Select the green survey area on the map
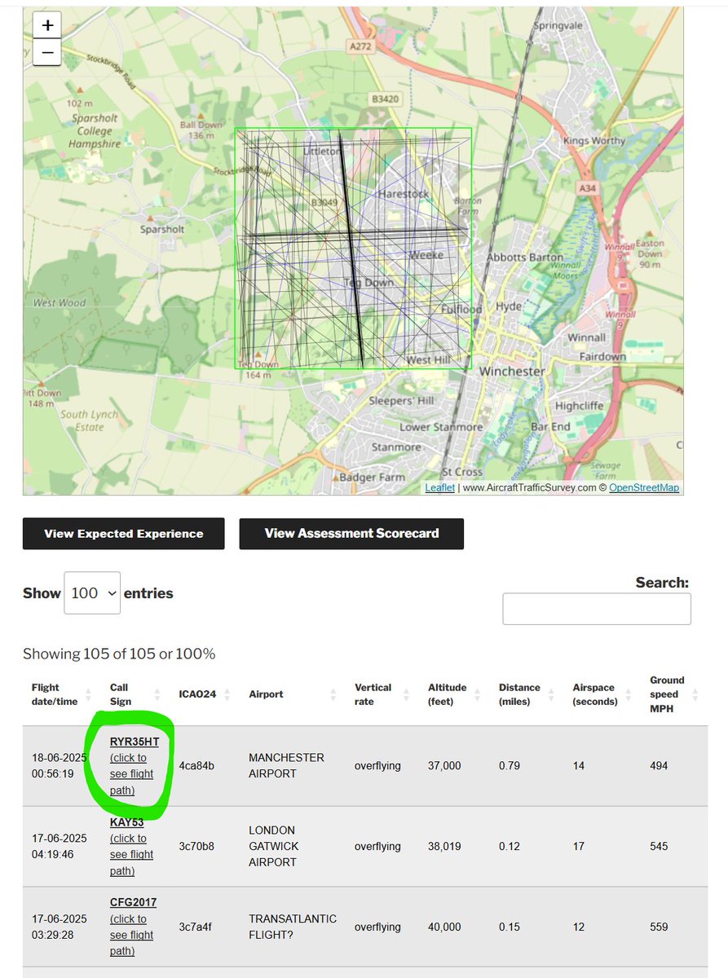 point(352,249)
